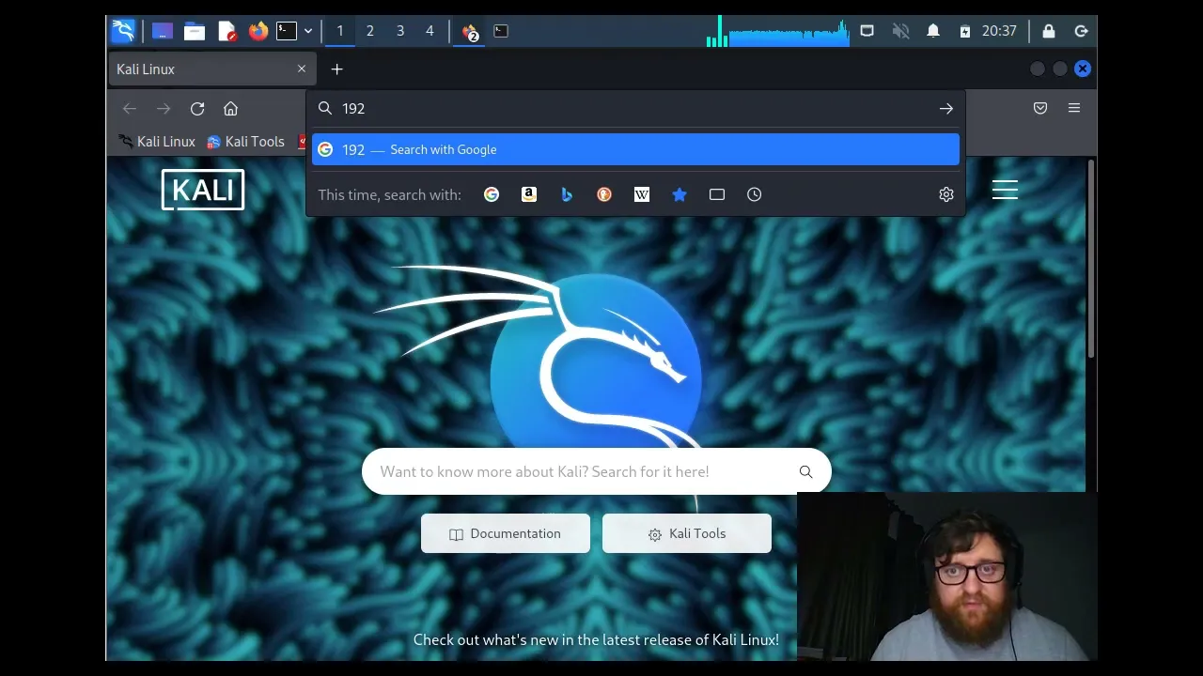Open the terminal emulator launcher

pyautogui.click(x=287, y=31)
